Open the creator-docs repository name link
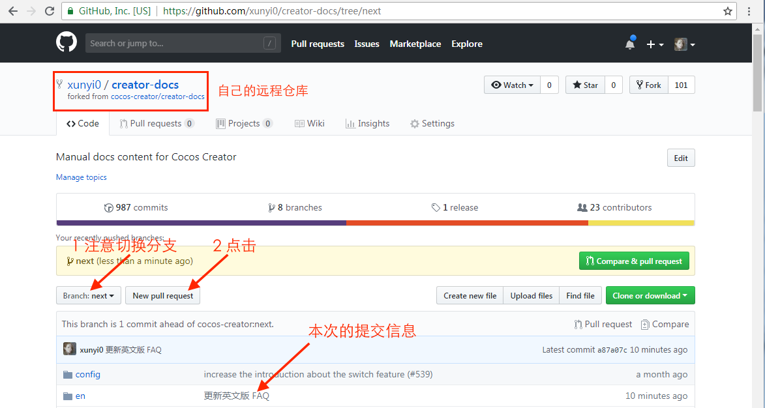Viewport: 765px width, 408px height. [145, 85]
